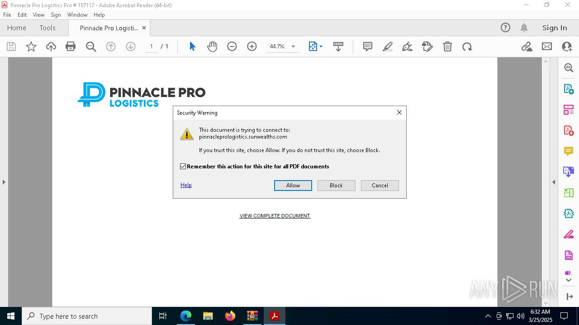The width and height of the screenshot is (579, 325).
Task: Expand the fit page options arrow
Action: point(321,46)
